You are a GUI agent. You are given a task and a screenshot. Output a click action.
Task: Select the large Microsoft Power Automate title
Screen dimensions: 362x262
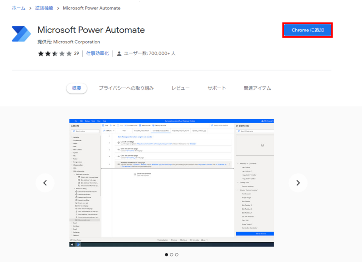(91, 30)
